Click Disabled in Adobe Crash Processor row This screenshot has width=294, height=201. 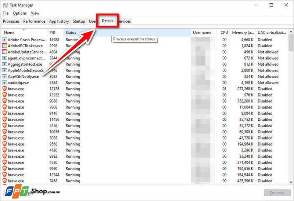(x=265, y=40)
